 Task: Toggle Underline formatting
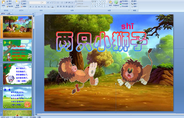click(x=36, y=7)
